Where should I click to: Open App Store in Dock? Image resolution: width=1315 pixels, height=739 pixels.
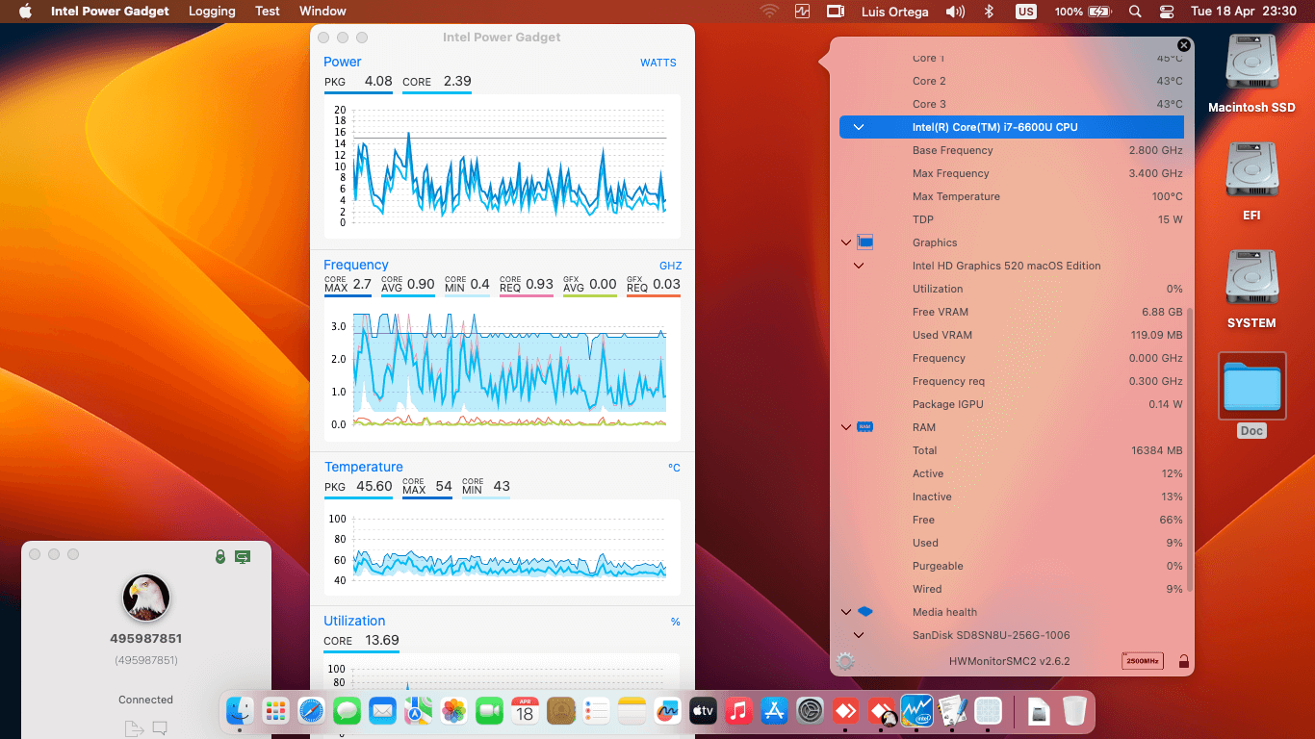(774, 711)
